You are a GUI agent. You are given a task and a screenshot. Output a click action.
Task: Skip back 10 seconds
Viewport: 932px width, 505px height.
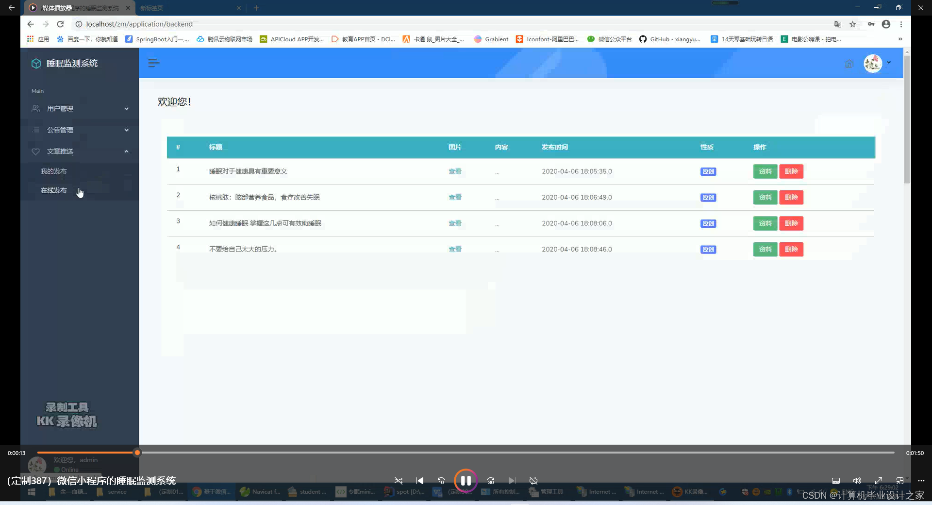click(x=441, y=481)
